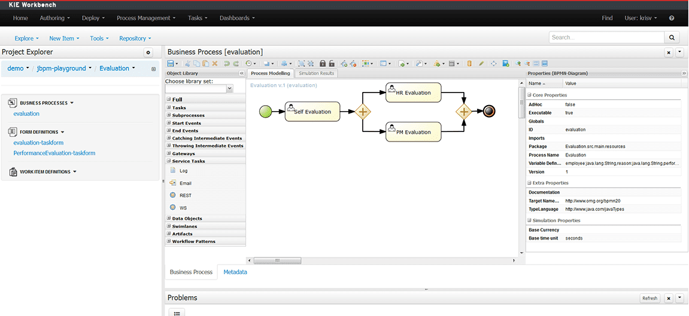The image size is (689, 316).
Task: Expand the Gateways library section
Action: pyautogui.click(x=168, y=154)
